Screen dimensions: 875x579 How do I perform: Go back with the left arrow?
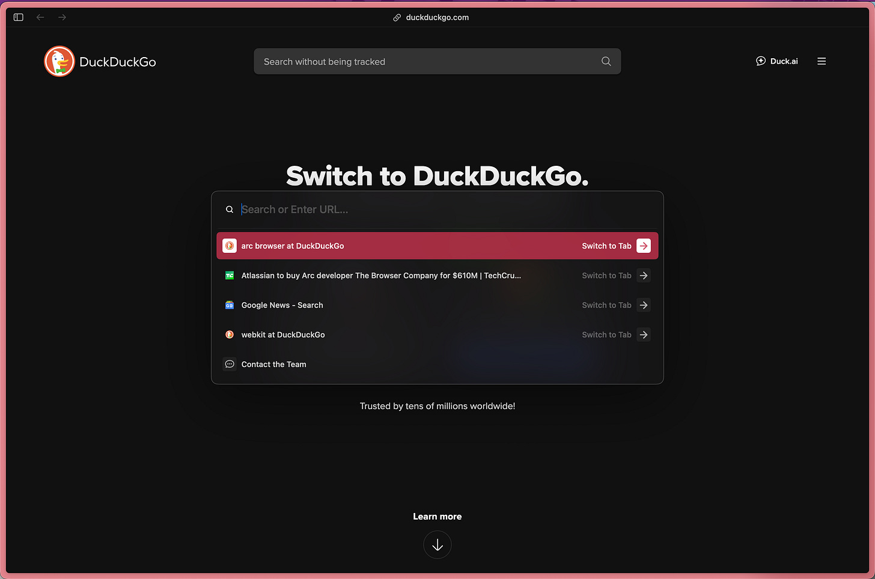[40, 17]
